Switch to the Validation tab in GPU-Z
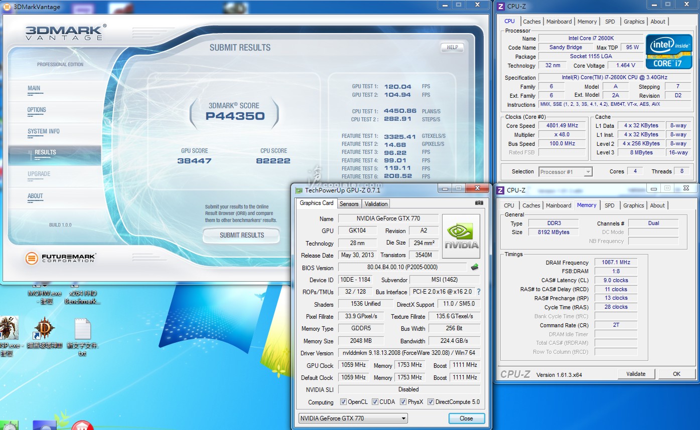The height and width of the screenshot is (430, 700). [x=376, y=203]
